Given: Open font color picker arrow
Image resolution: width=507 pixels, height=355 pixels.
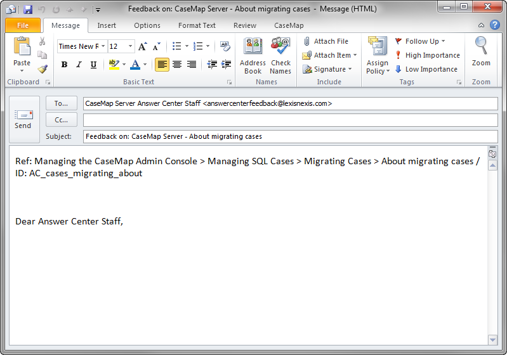Looking at the screenshot, I should point(145,65).
